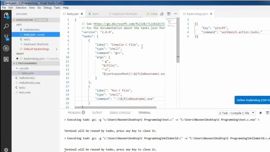Split the terminal panel
This screenshot has height=152, width=270.
click(267, 113)
